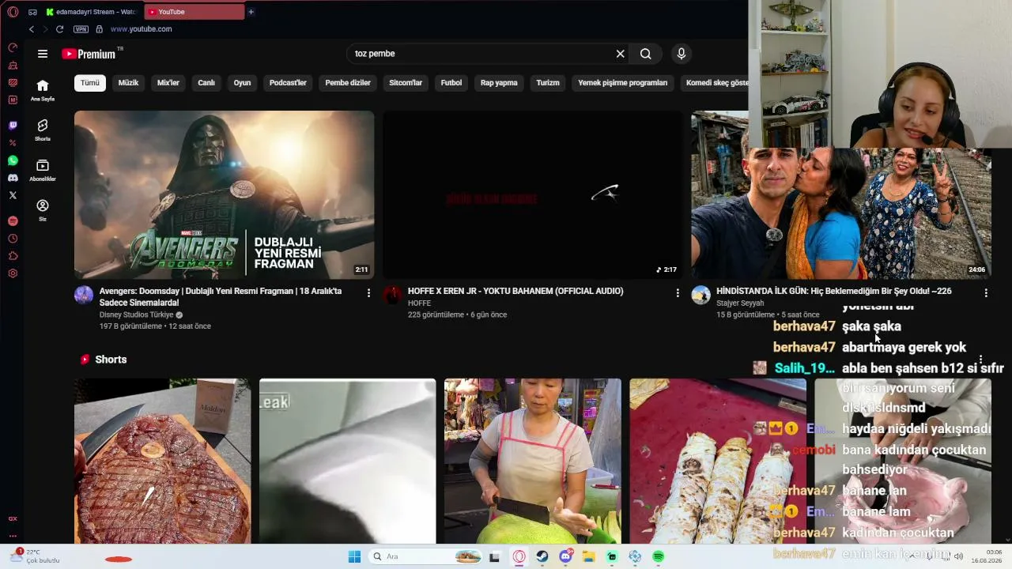1012x569 pixels.
Task: Open Shorts from the YouTube sidebar
Action: click(x=43, y=130)
